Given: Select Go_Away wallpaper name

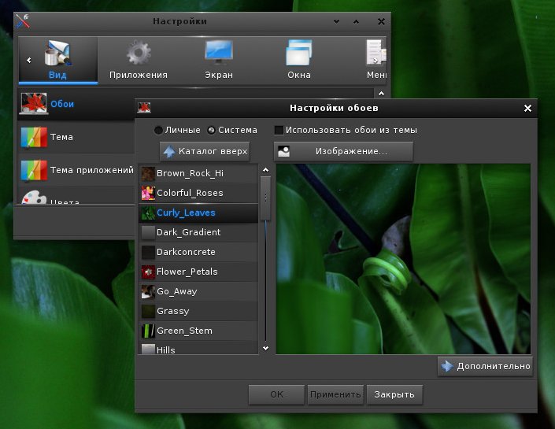Looking at the screenshot, I should [x=176, y=292].
